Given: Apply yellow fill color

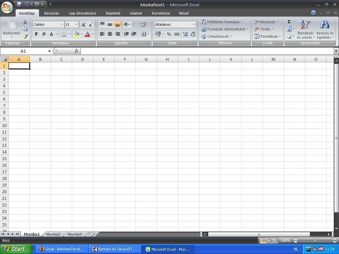Looking at the screenshot, I should [76, 34].
